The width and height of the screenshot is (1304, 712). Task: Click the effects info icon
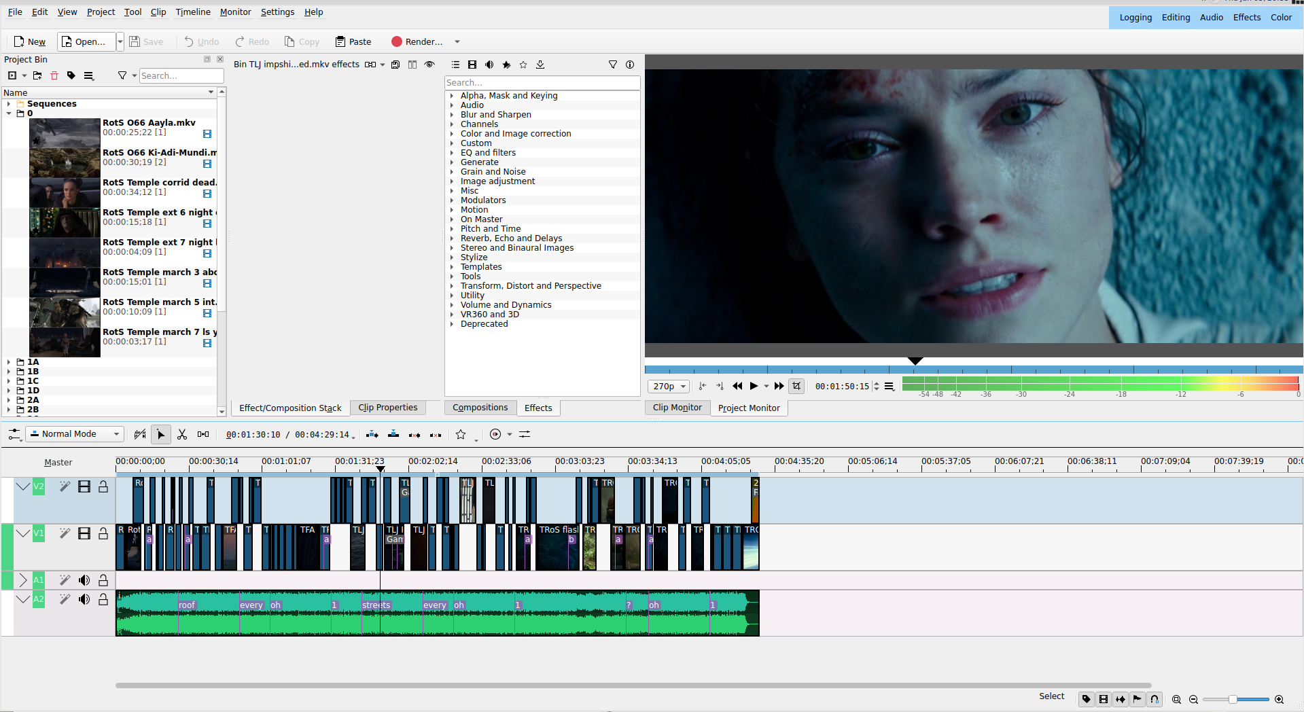[x=630, y=65]
